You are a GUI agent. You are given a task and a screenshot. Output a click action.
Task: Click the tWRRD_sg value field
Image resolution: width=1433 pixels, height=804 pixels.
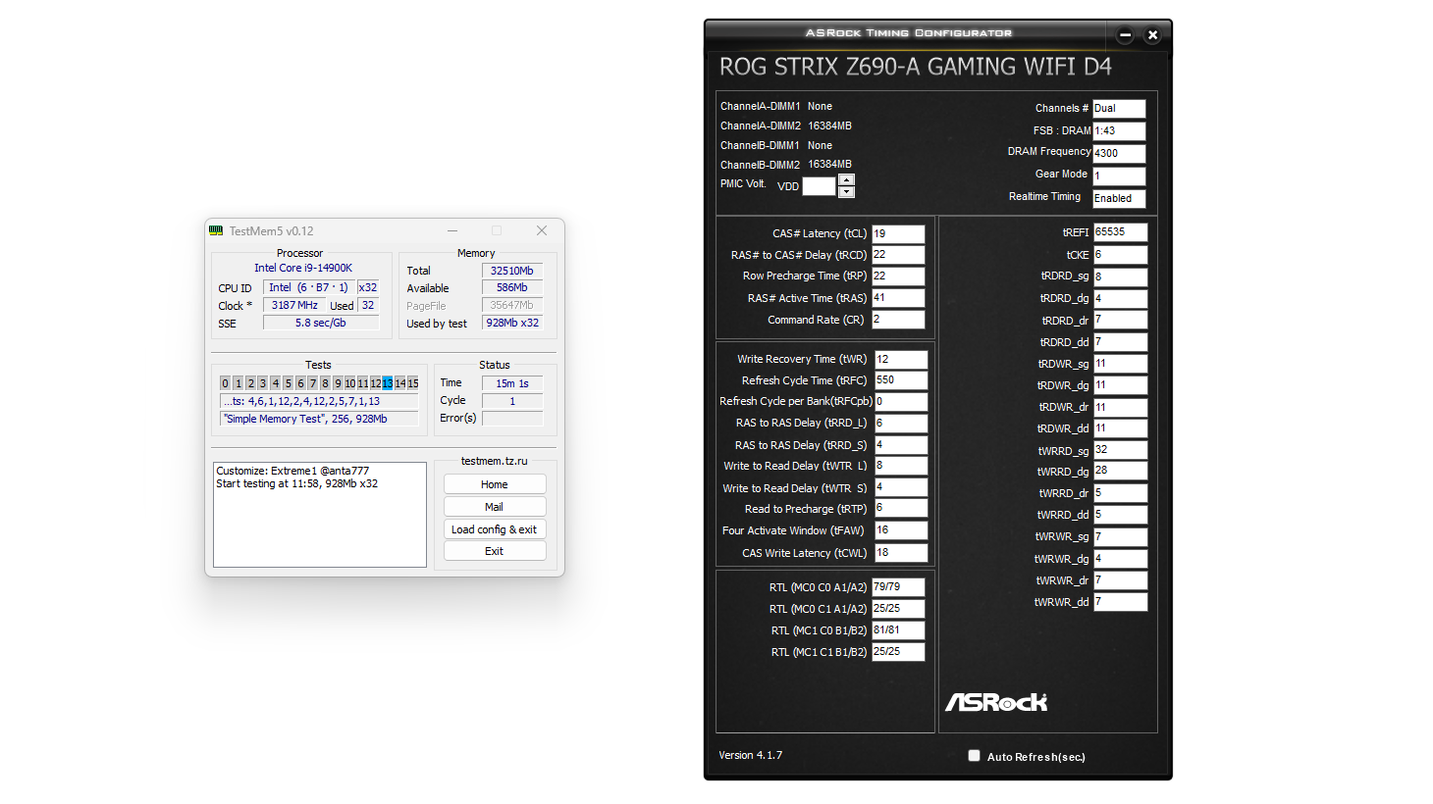(x=1121, y=450)
